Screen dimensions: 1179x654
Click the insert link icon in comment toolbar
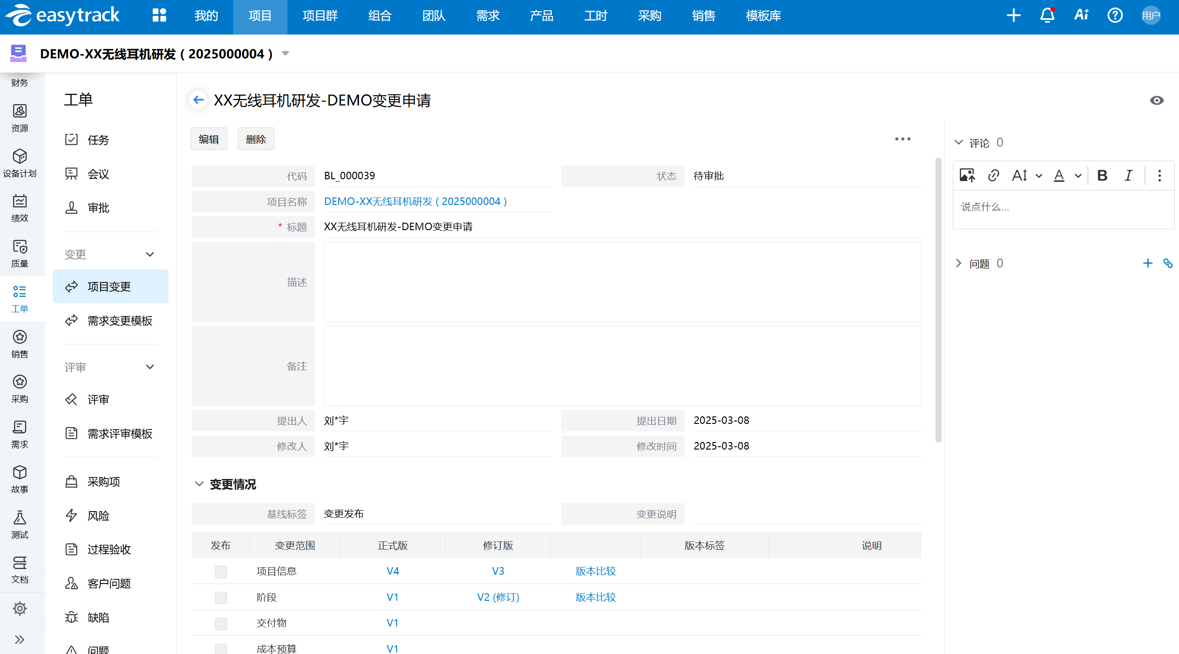993,175
